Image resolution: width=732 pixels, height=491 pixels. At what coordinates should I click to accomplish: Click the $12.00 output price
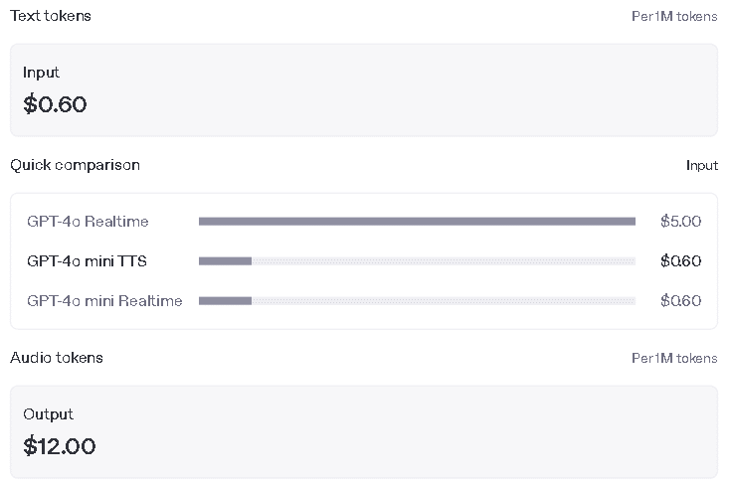pos(60,446)
